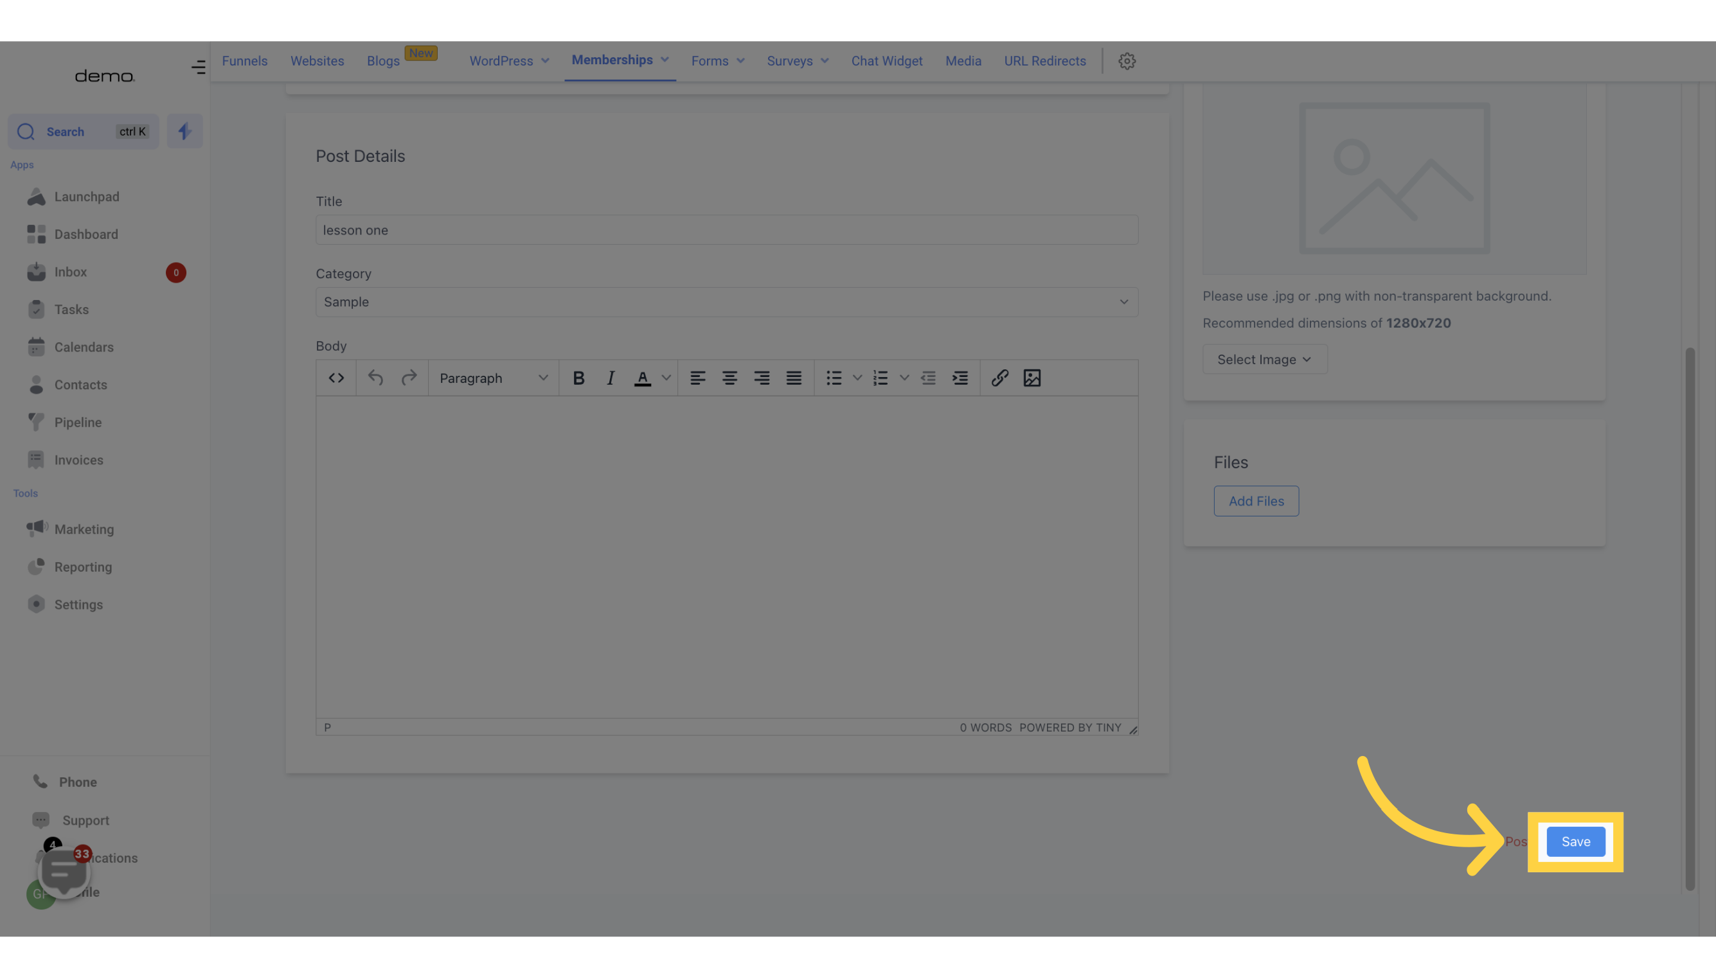1716x977 pixels.
Task: Click the post image placeholder thumbnail
Action: coord(1395,178)
